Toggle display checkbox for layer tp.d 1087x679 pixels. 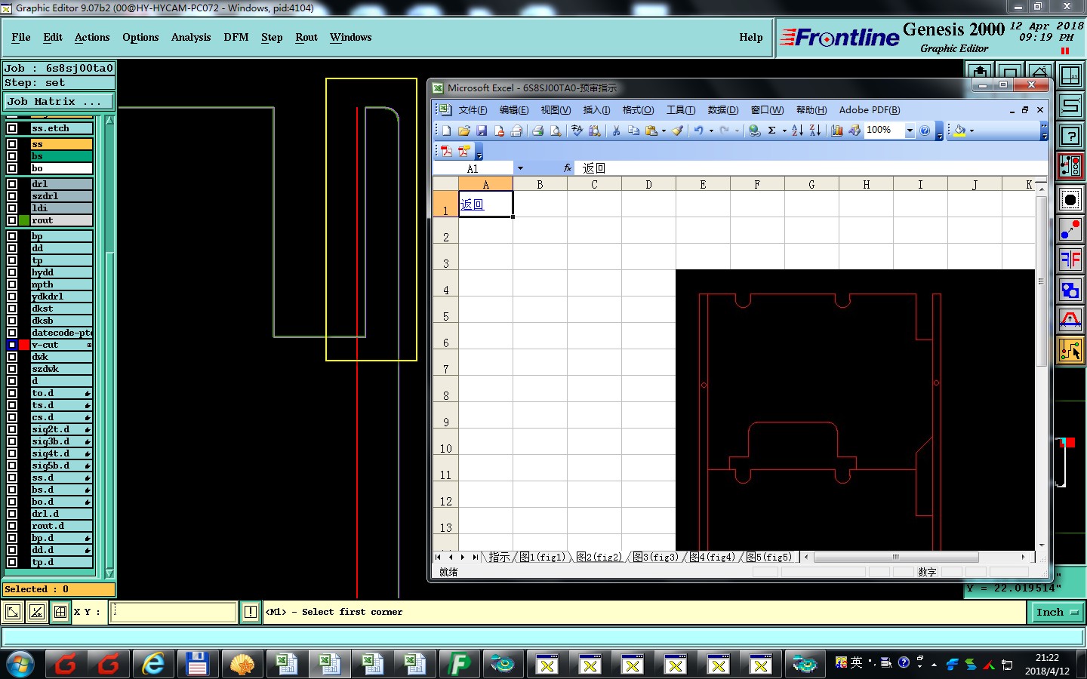[x=12, y=562]
